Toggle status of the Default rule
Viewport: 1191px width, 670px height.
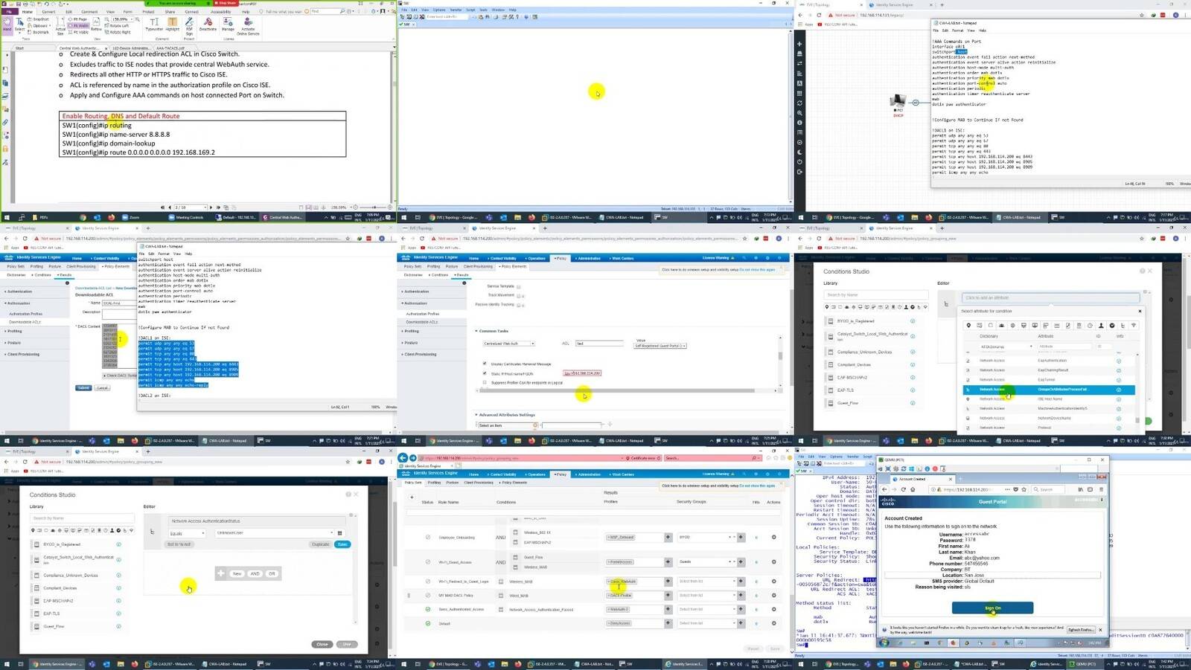(427, 623)
